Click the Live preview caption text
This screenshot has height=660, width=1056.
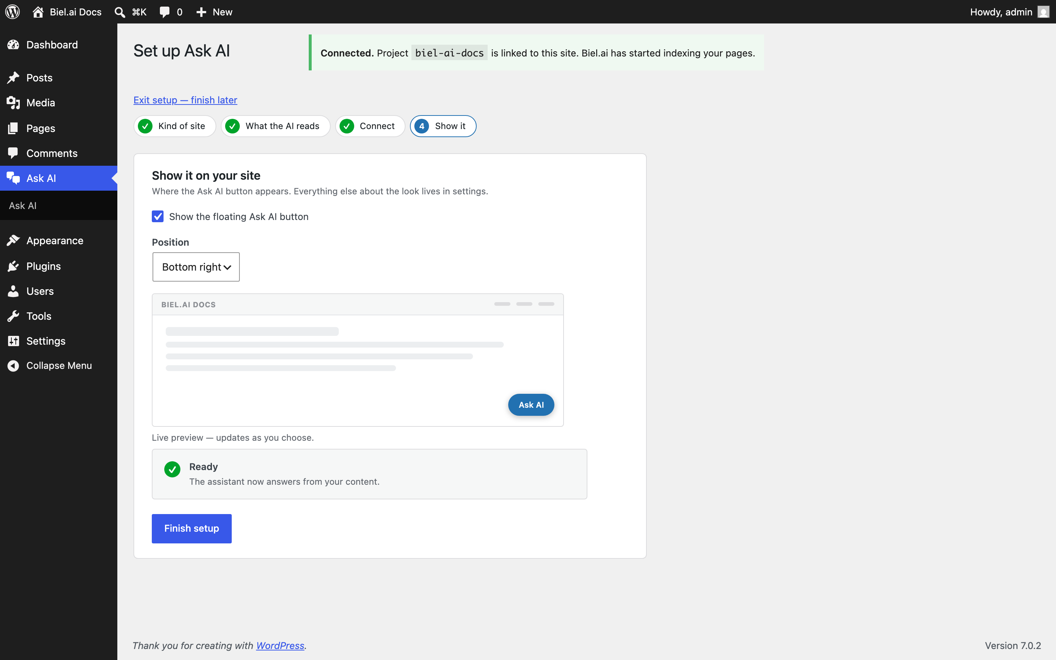pos(232,438)
